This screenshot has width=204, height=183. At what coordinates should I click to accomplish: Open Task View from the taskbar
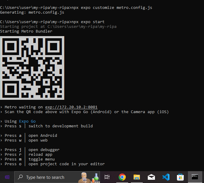tap(107, 177)
